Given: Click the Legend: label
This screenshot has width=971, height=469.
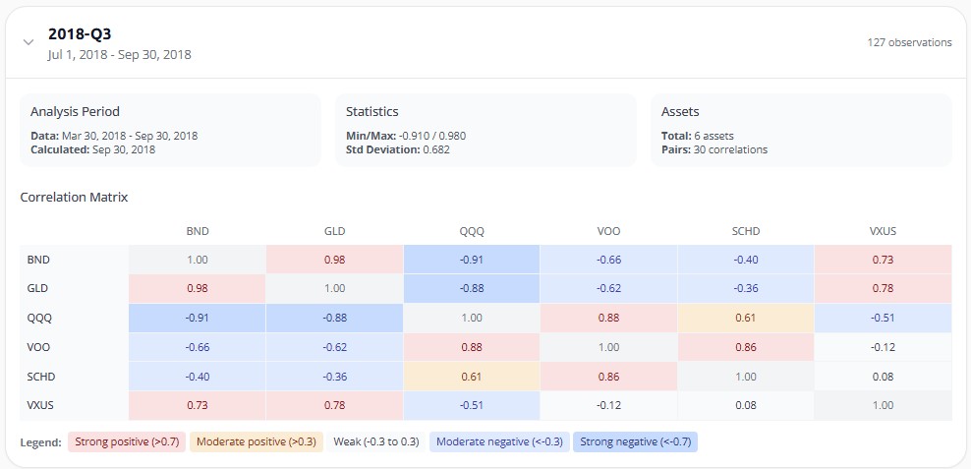Looking at the screenshot, I should 41,442.
